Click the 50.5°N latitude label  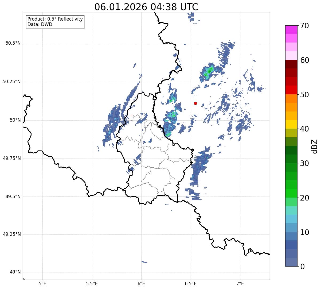[x=13, y=43]
